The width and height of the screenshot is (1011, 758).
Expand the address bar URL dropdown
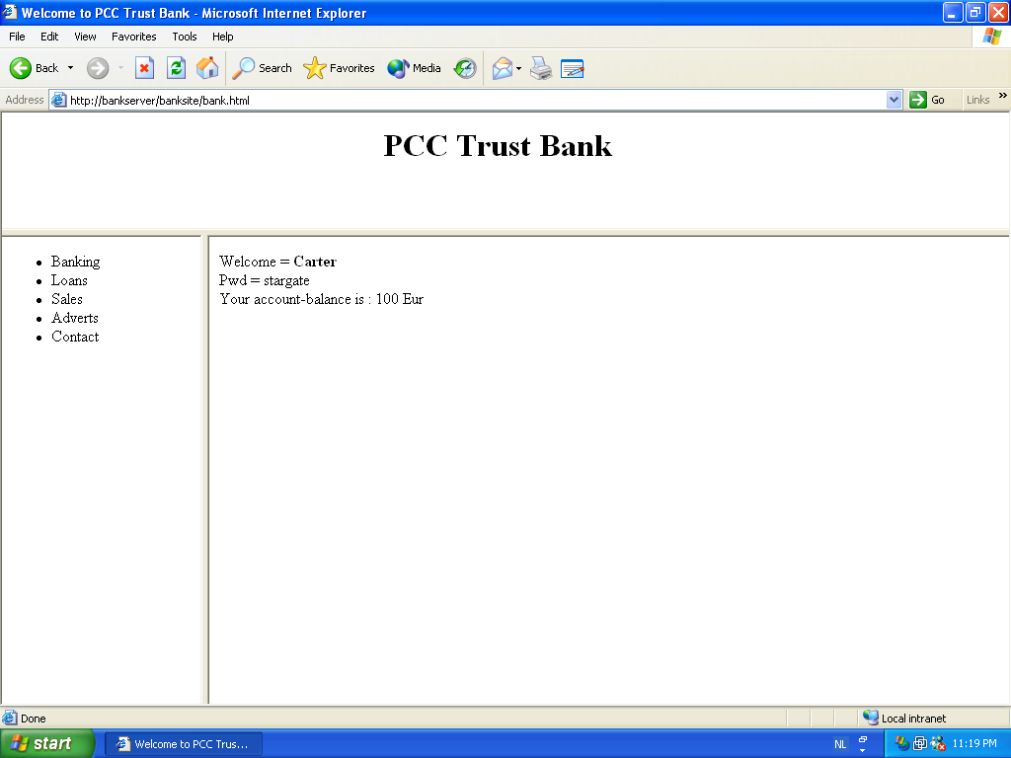pos(894,100)
